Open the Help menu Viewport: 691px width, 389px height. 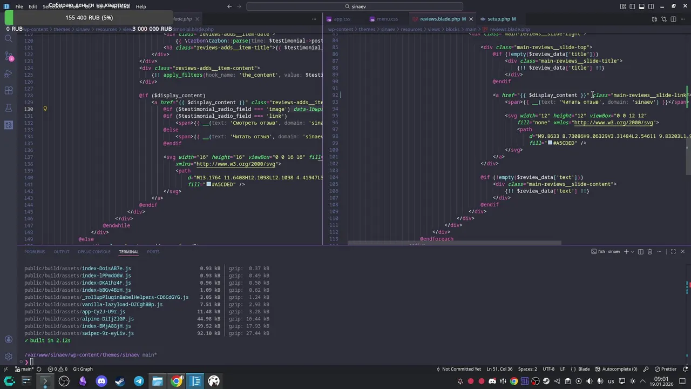point(140,6)
